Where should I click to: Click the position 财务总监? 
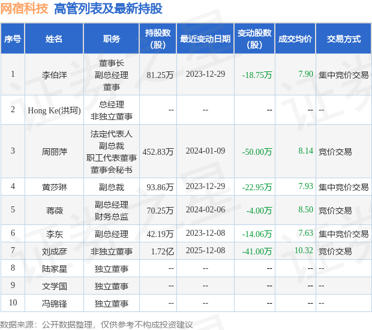[112, 217]
